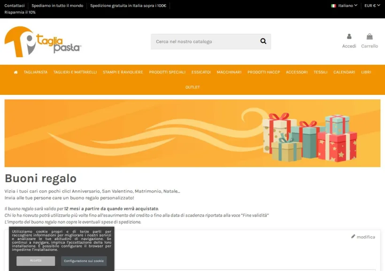Click the Italian flag icon
This screenshot has width=385, height=271.
333,6
